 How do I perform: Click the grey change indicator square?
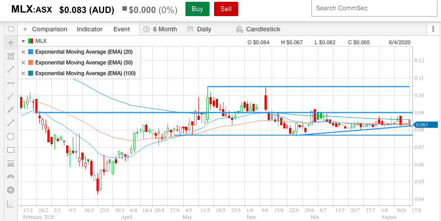[x=125, y=9]
